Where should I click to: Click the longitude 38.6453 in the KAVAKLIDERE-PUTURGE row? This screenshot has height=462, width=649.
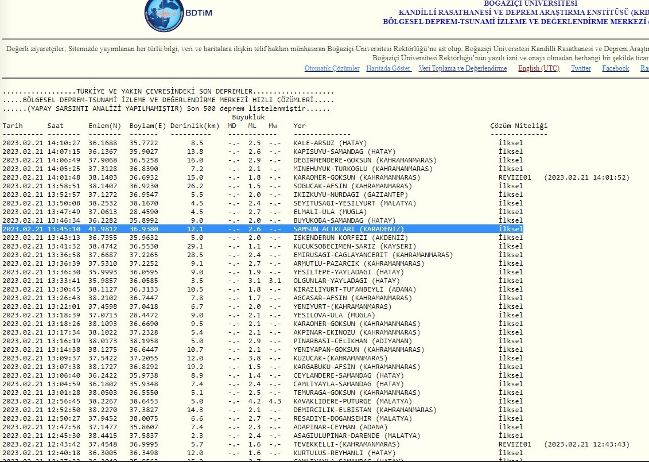point(143,401)
